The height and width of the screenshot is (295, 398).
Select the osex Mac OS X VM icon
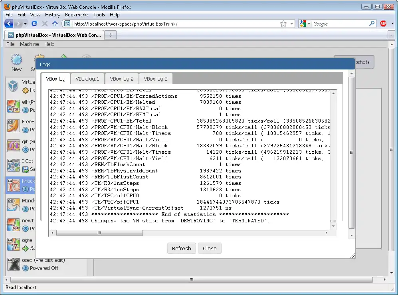(14, 264)
